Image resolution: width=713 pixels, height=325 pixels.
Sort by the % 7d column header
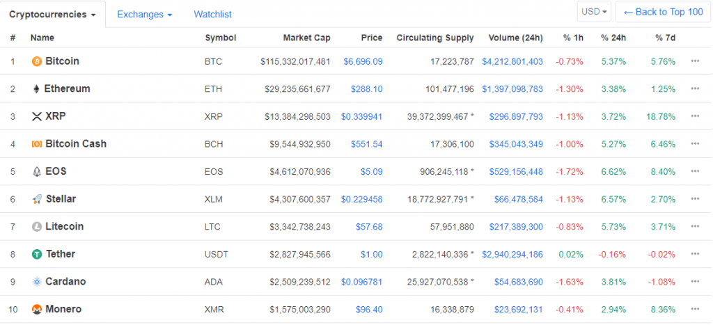pyautogui.click(x=665, y=38)
